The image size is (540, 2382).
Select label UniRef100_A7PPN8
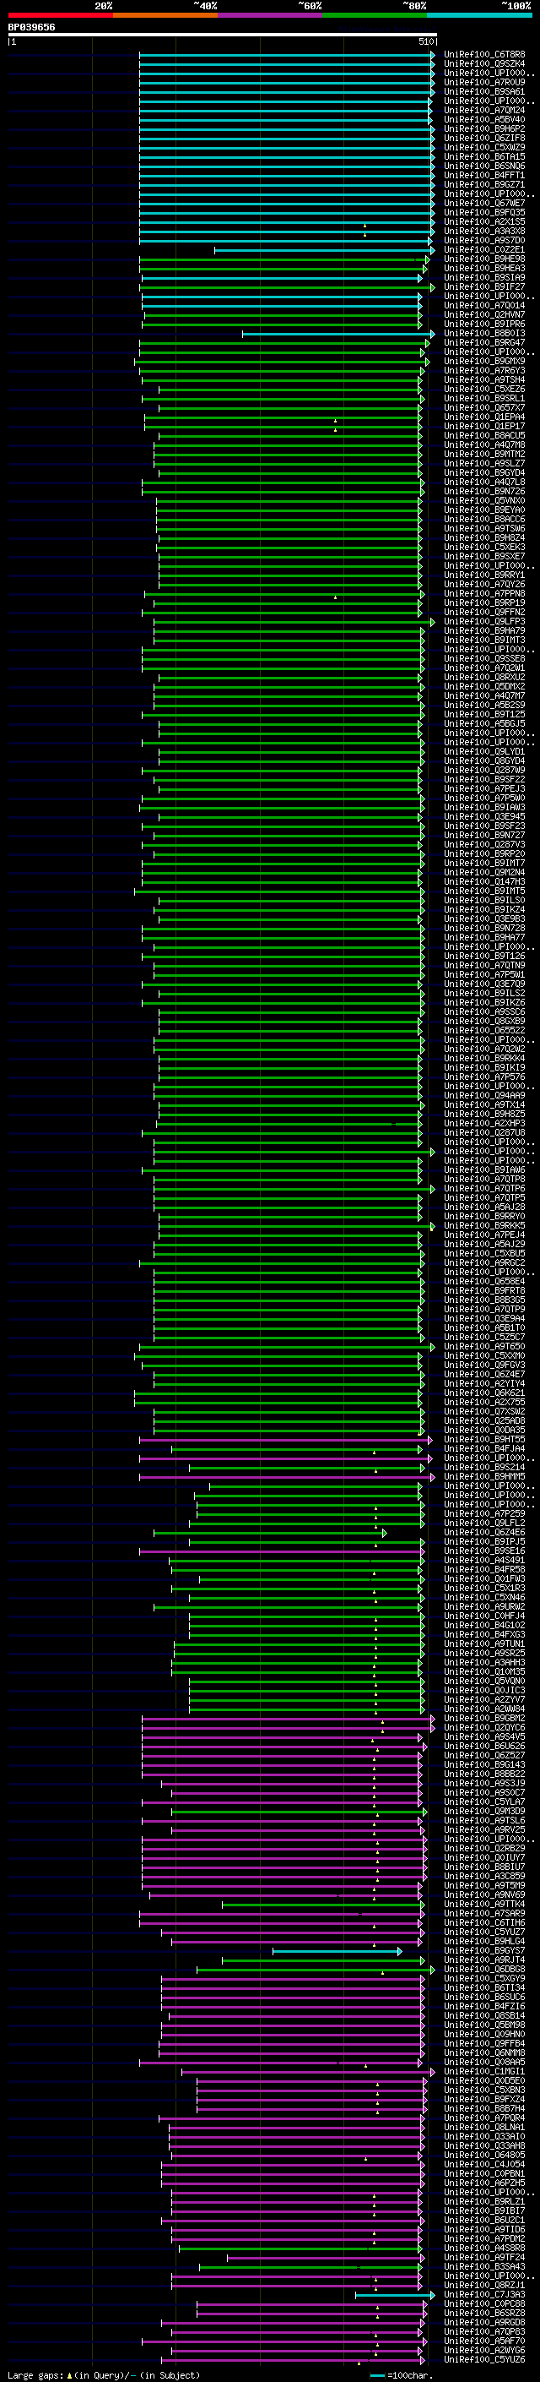484,594
